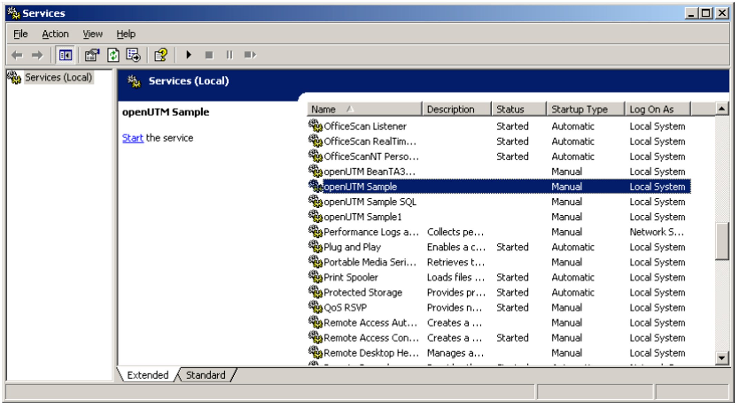Viewport: 736px width, 405px height.
Task: Click the Refresh toolbar icon
Action: coord(113,55)
